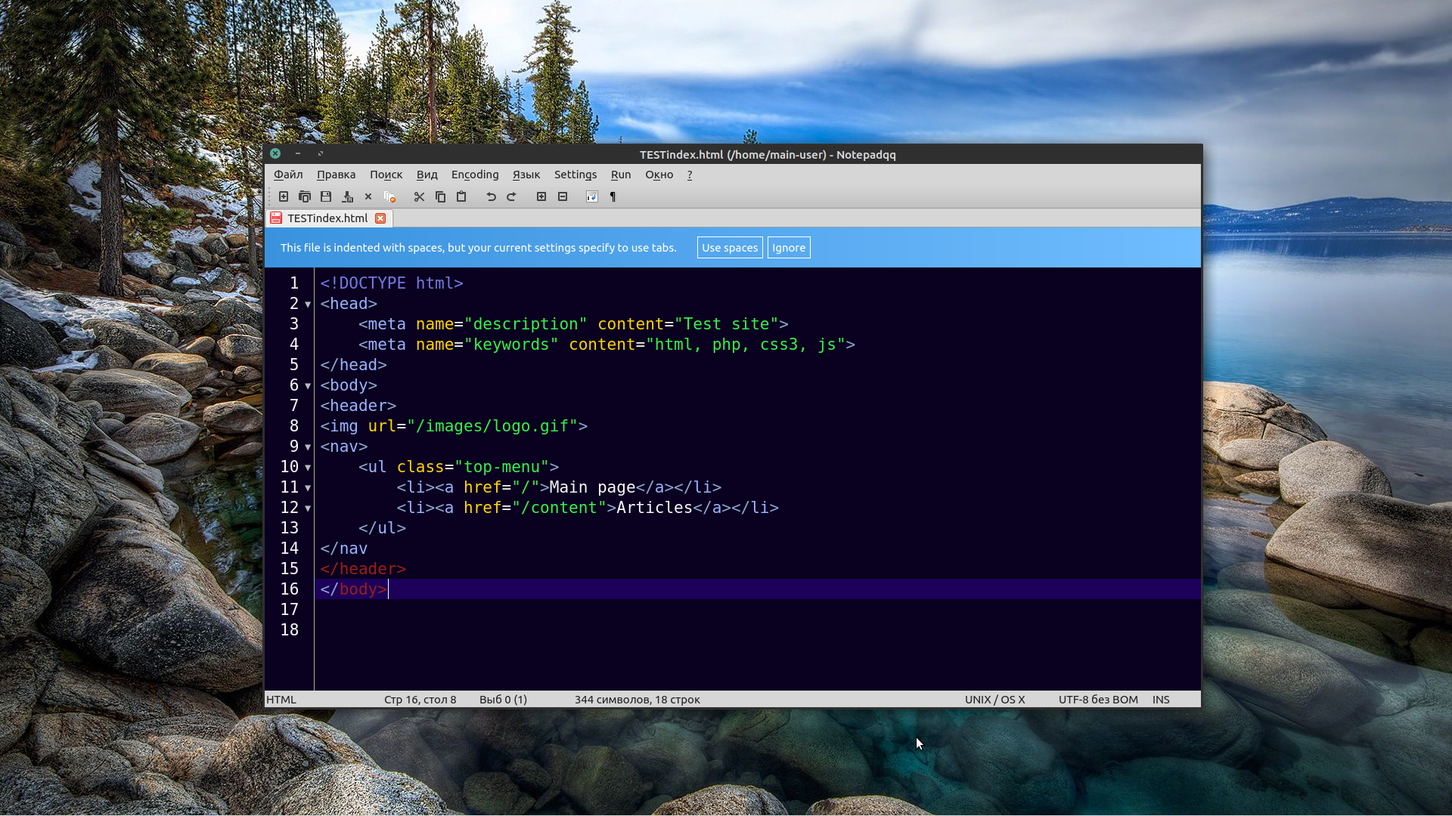Screen dimensions: 1452x816
Task: Click the "keywords" attribute value on line 4
Action: 511,345
